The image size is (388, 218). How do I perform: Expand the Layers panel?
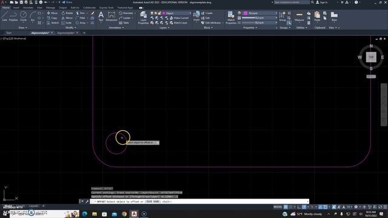pos(164,28)
